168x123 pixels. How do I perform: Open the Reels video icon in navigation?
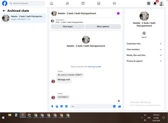83,3
